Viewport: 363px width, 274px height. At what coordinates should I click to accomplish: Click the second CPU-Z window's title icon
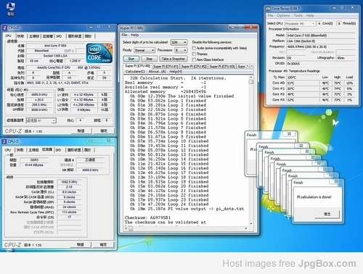(x=4, y=141)
